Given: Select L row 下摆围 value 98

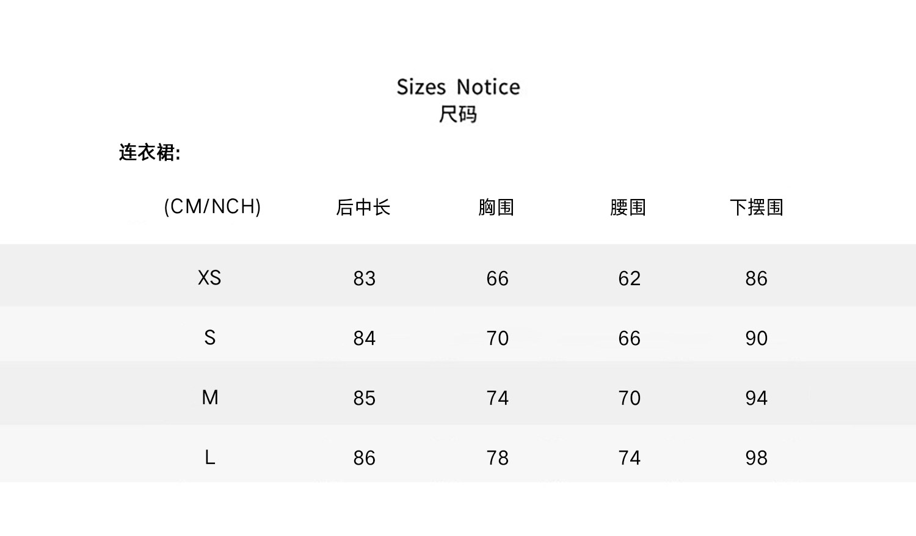Looking at the screenshot, I should click(756, 458).
